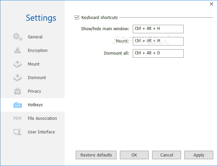Click the Apply button
Screen dimensions: 218x166
[199, 155]
